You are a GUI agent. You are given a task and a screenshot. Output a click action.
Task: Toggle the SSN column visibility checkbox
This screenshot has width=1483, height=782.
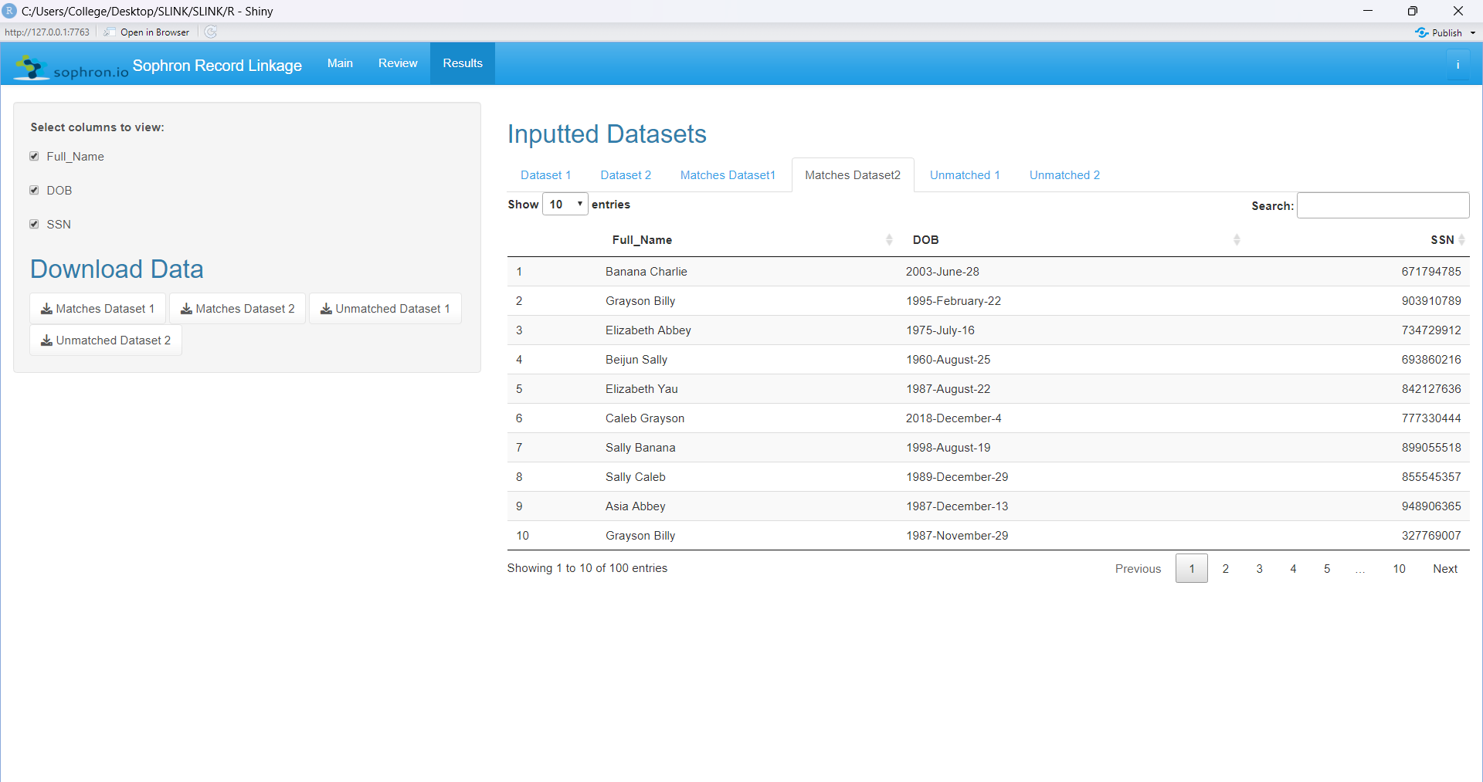tap(34, 224)
